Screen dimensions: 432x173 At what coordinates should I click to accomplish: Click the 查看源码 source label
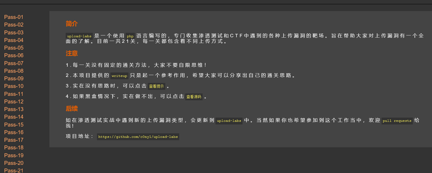(194, 97)
